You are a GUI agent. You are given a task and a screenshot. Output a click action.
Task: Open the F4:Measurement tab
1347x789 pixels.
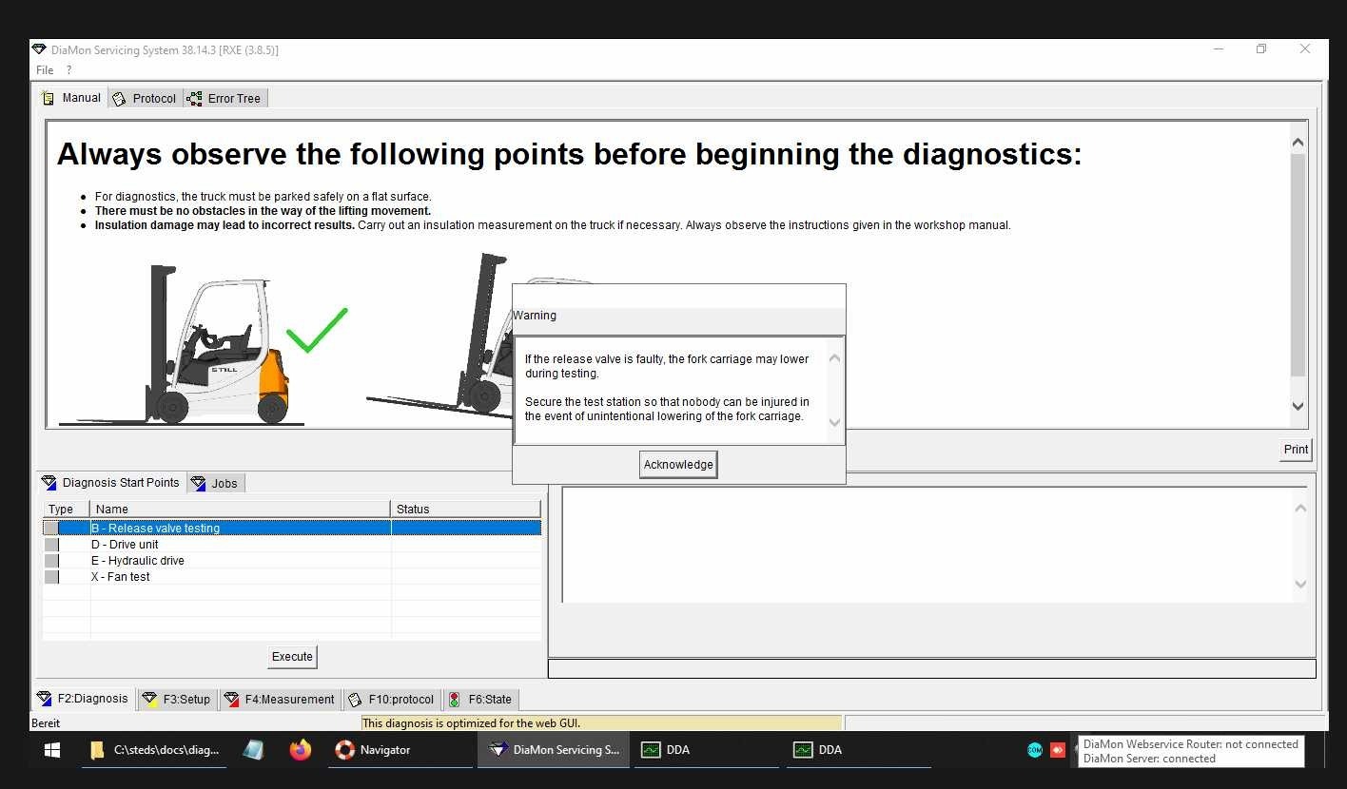pos(280,699)
